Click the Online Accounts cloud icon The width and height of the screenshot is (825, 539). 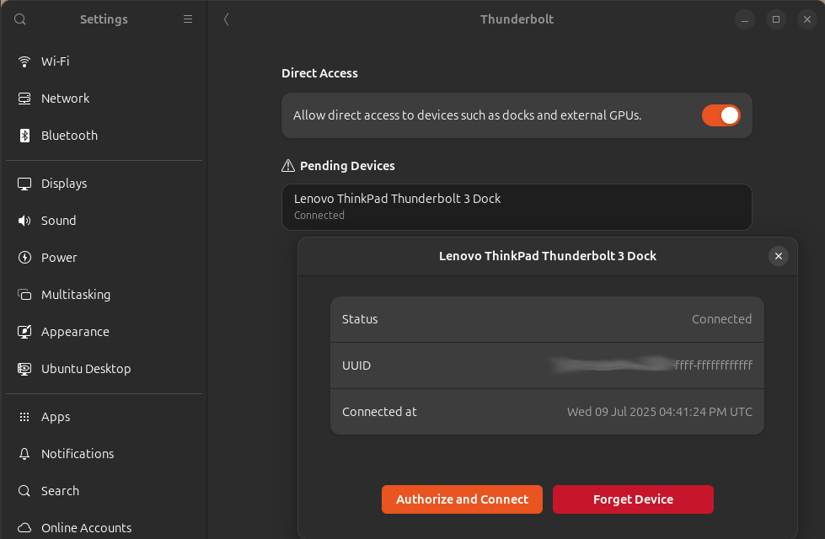click(x=24, y=527)
